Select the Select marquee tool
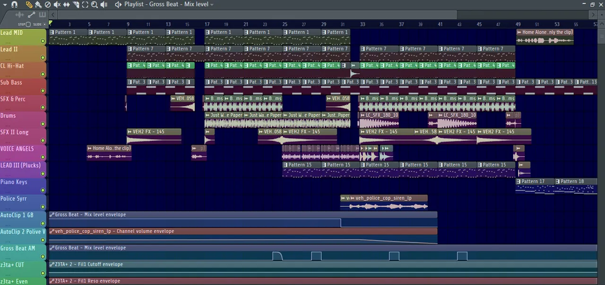The height and width of the screenshot is (285, 605). 85,4
